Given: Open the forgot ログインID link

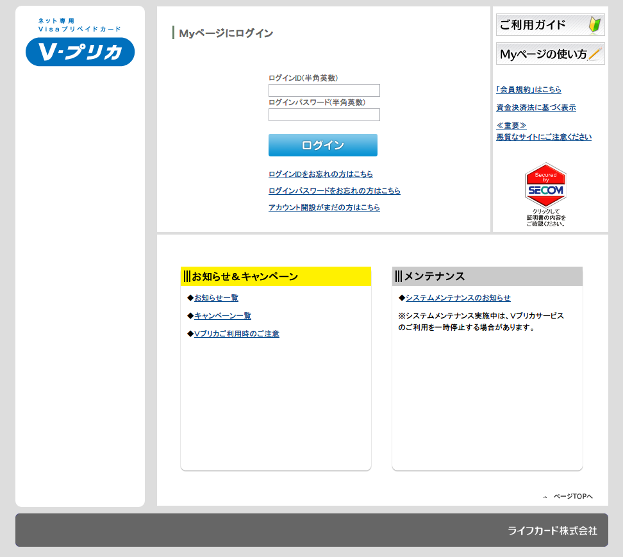Looking at the screenshot, I should click(320, 174).
